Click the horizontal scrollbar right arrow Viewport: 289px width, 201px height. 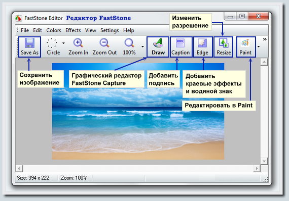point(257,168)
